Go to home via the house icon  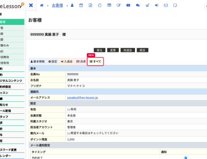tap(42, 5)
